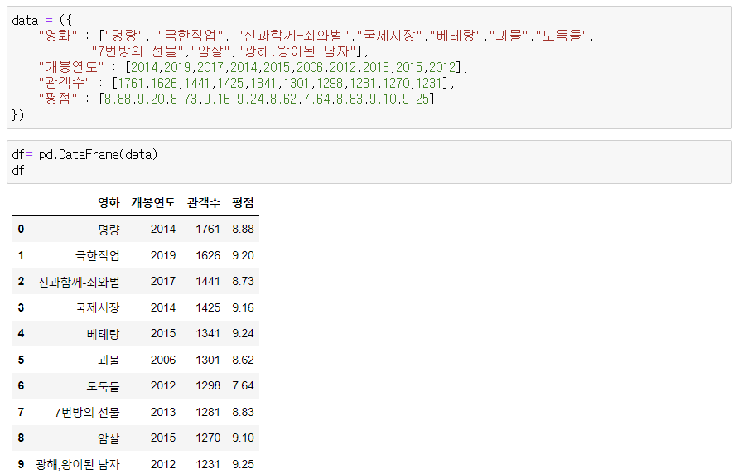The width and height of the screenshot is (743, 474).
Task: Click year 2006 in the table
Action: (x=163, y=360)
